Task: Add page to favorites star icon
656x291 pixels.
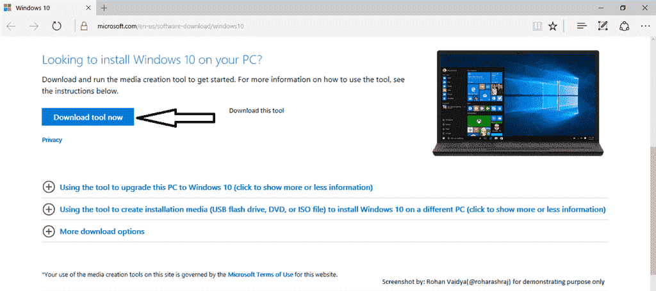Action: [553, 26]
